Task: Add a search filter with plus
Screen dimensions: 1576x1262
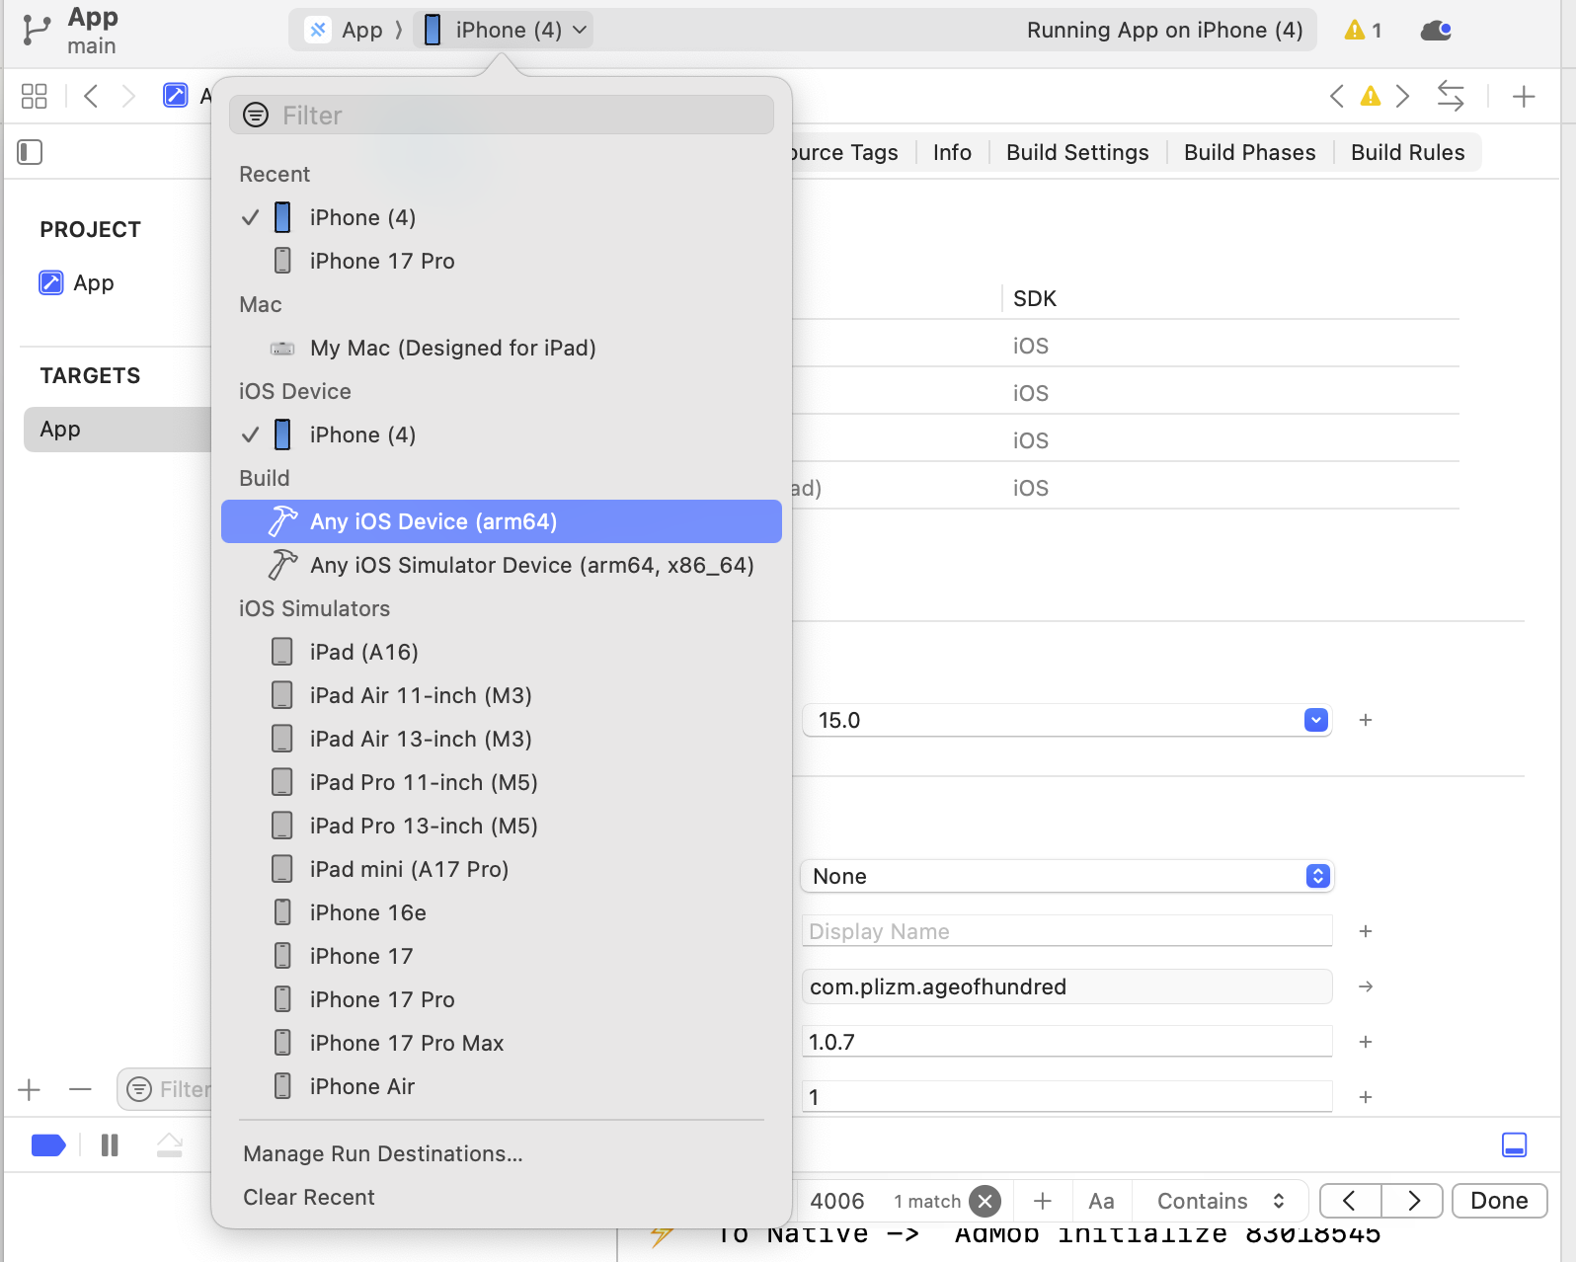Action: coord(1042,1201)
